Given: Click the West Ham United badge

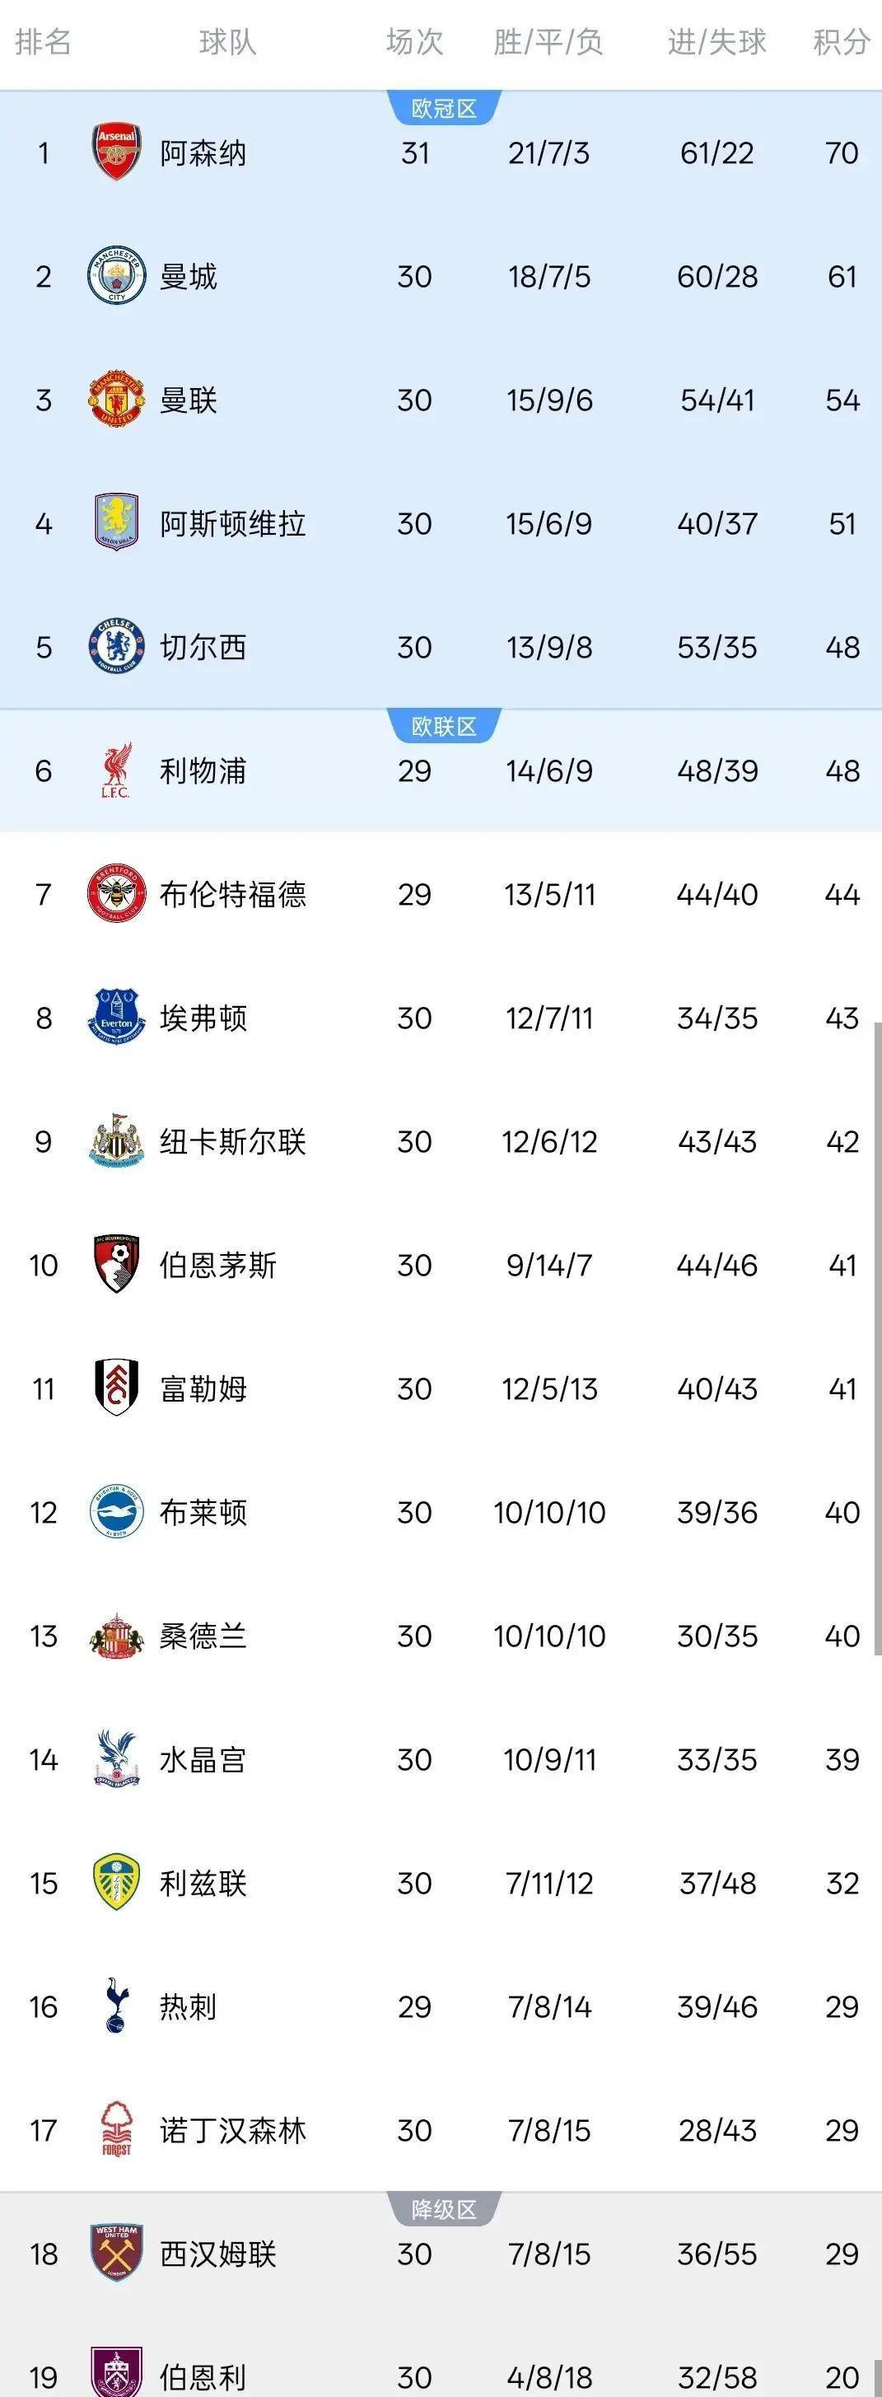Looking at the screenshot, I should 116,2253.
